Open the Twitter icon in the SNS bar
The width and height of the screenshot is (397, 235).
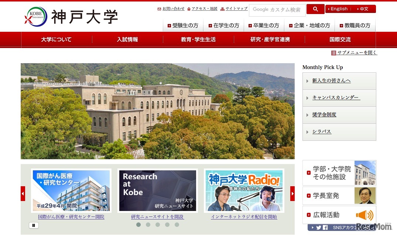click(318, 228)
